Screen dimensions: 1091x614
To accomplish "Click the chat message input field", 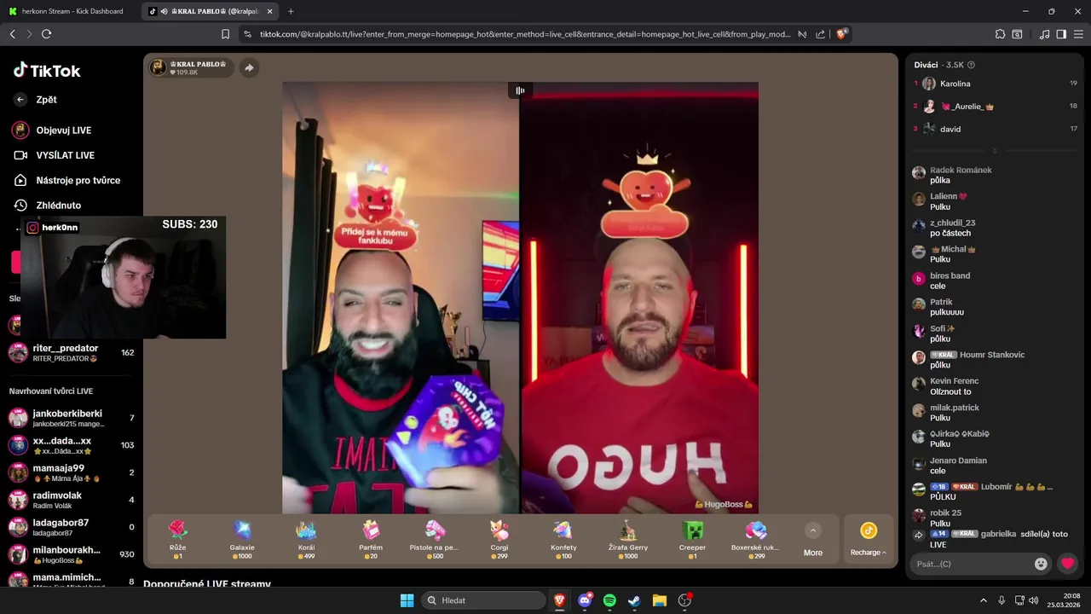I will tap(972, 564).
